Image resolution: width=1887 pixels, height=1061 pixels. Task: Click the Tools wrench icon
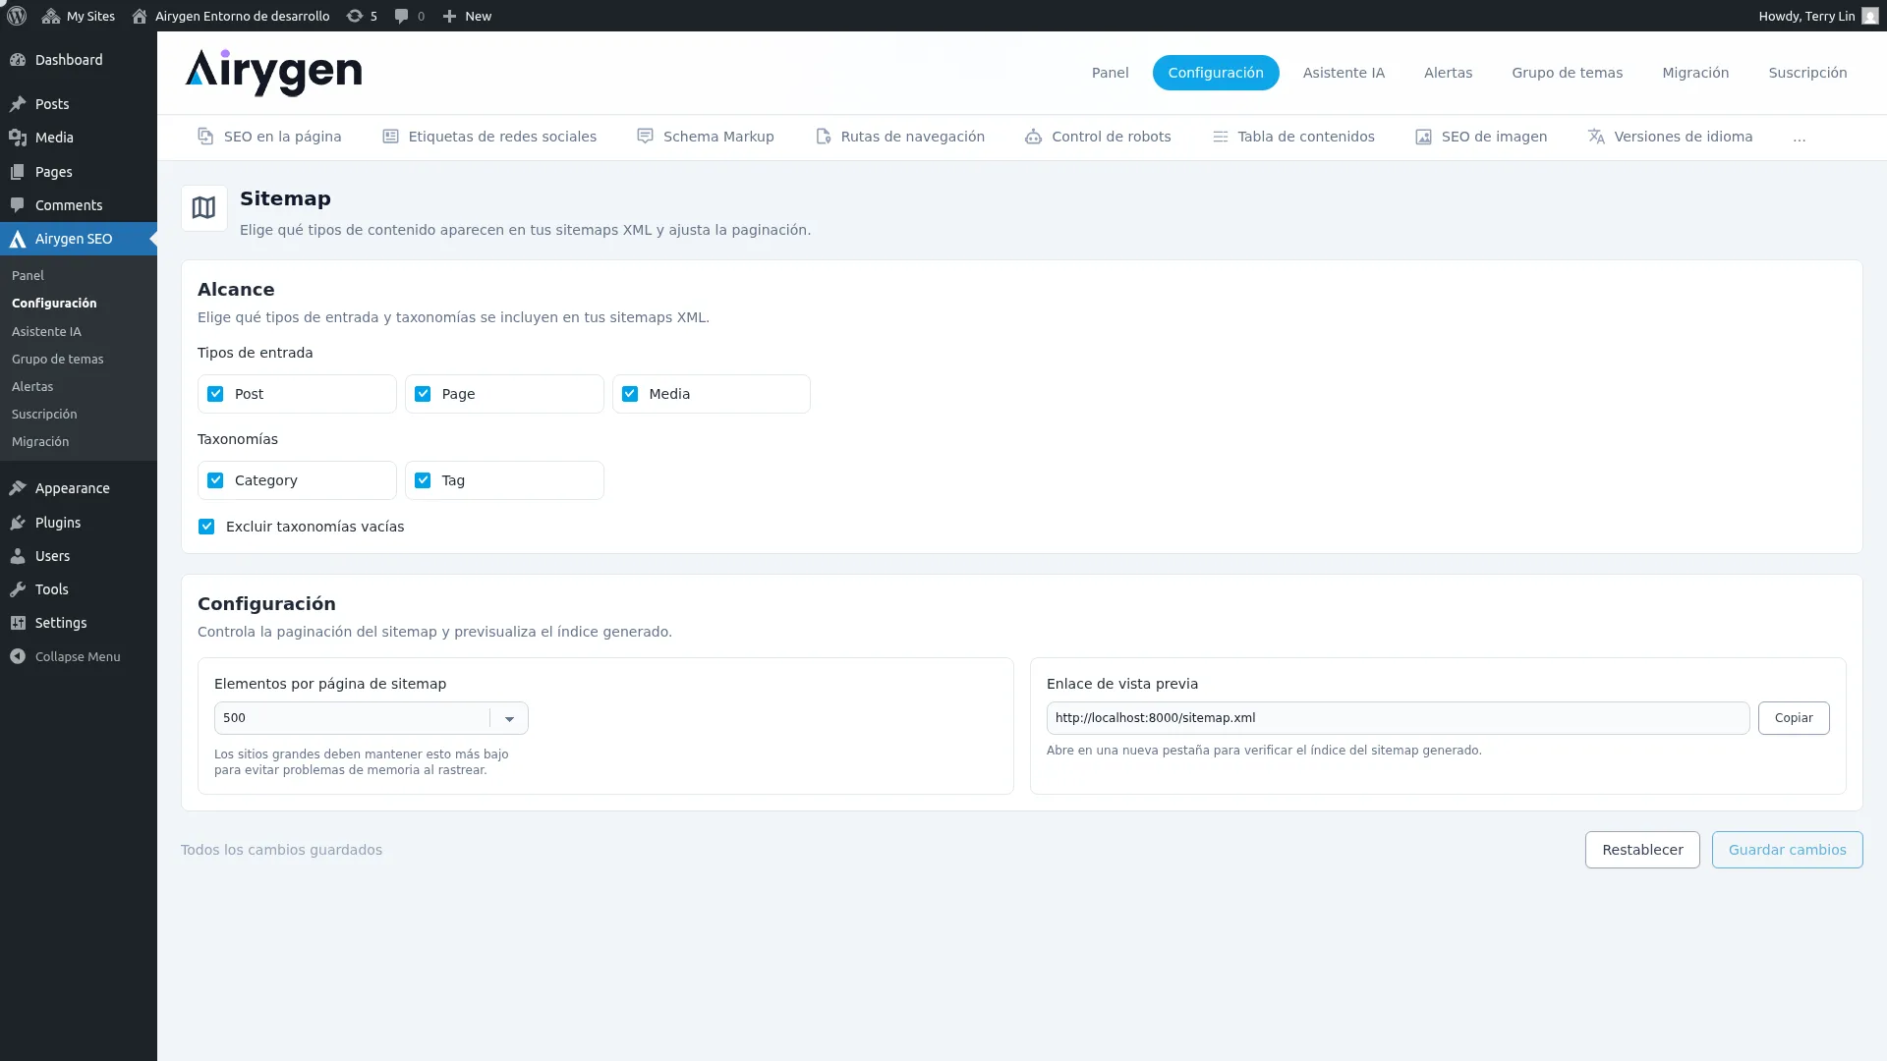(x=18, y=589)
